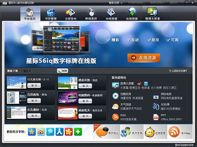Open the 本地资源 local resources icon
197x147 pixels.
[112, 14]
